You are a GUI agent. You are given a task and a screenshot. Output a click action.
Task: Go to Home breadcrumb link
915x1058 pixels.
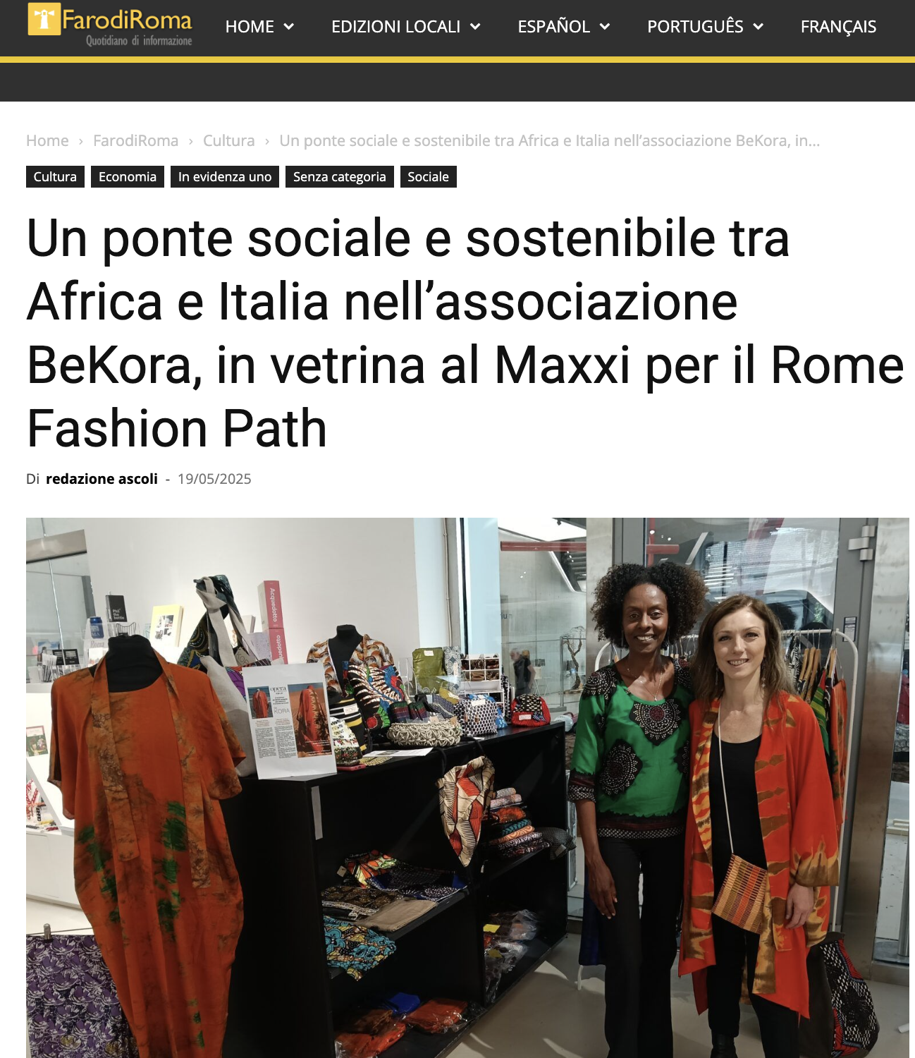(x=47, y=140)
